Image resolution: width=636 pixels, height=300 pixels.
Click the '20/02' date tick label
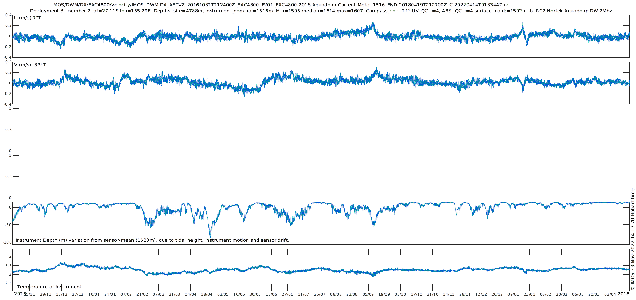(x=562, y=294)
